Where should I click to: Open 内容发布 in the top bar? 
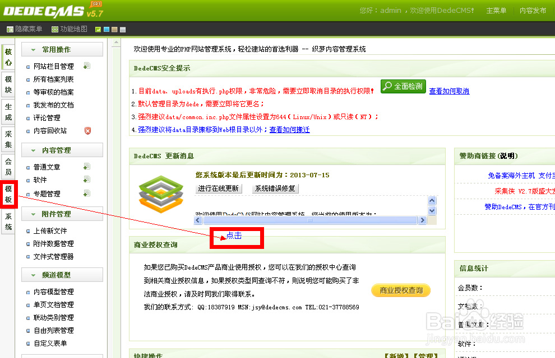click(533, 11)
